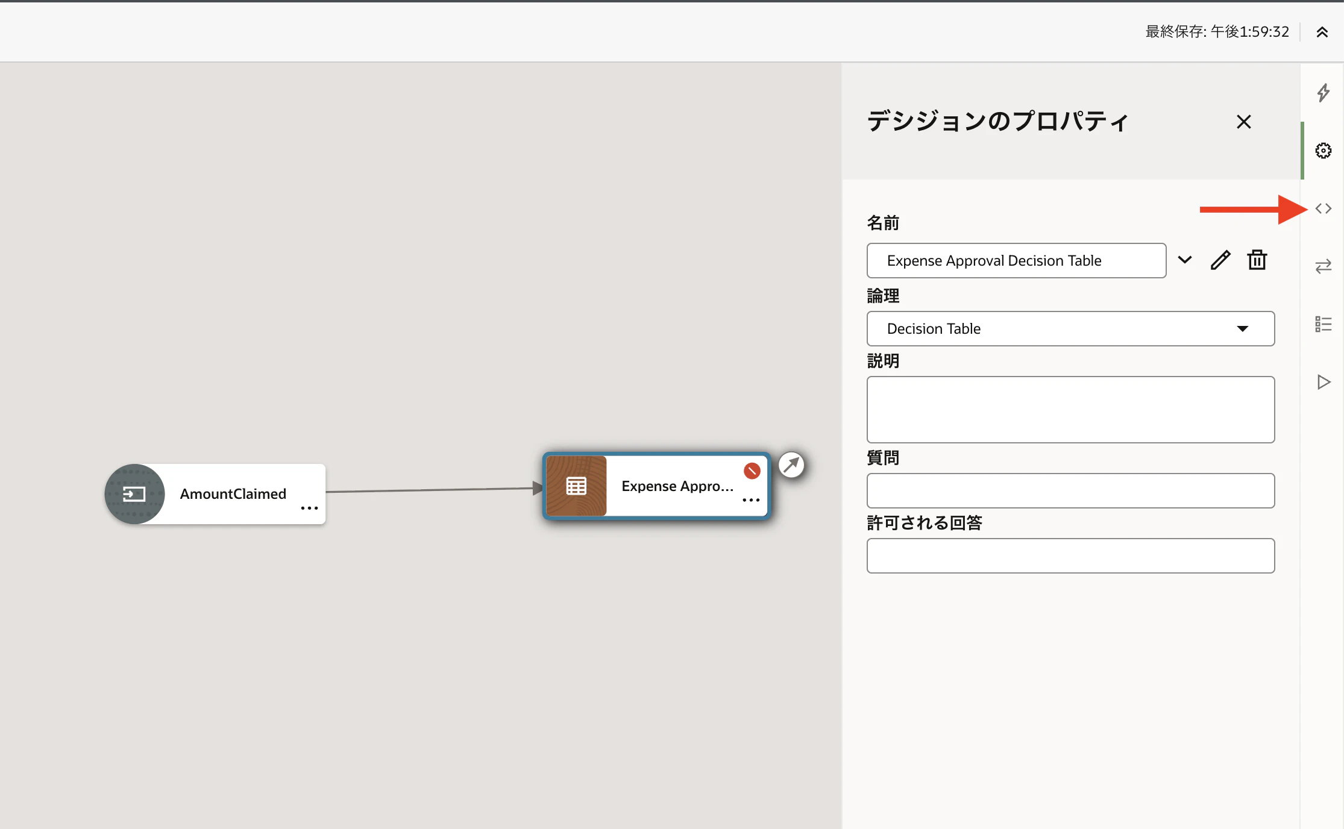Delete the decision using trash icon
Viewport: 1344px width, 829px height.
(1257, 260)
